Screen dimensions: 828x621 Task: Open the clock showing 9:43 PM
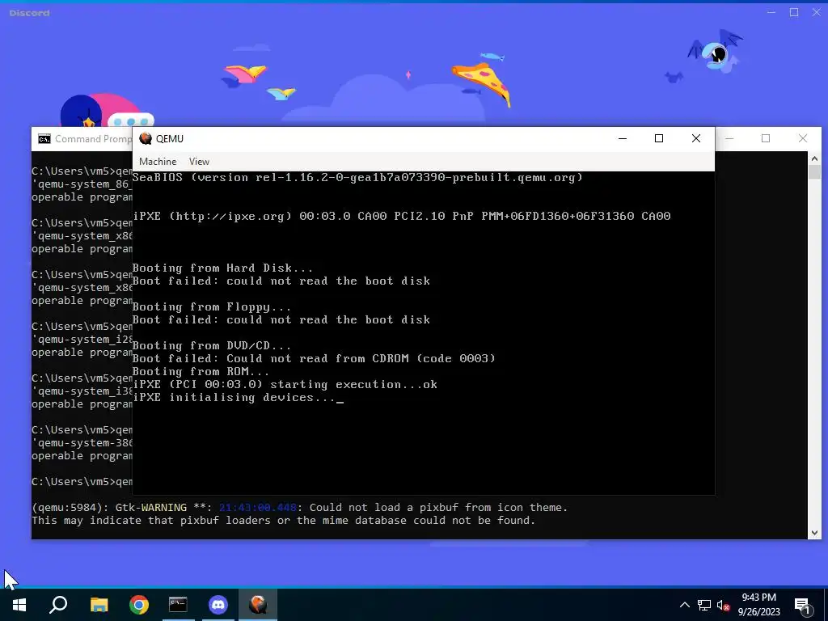point(758,605)
